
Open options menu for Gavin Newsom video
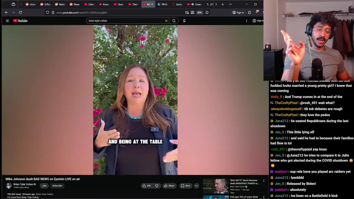click(x=264, y=181)
